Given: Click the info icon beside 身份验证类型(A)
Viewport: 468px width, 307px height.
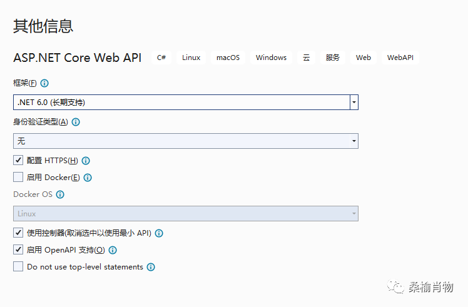Looking at the screenshot, I should coord(76,122).
